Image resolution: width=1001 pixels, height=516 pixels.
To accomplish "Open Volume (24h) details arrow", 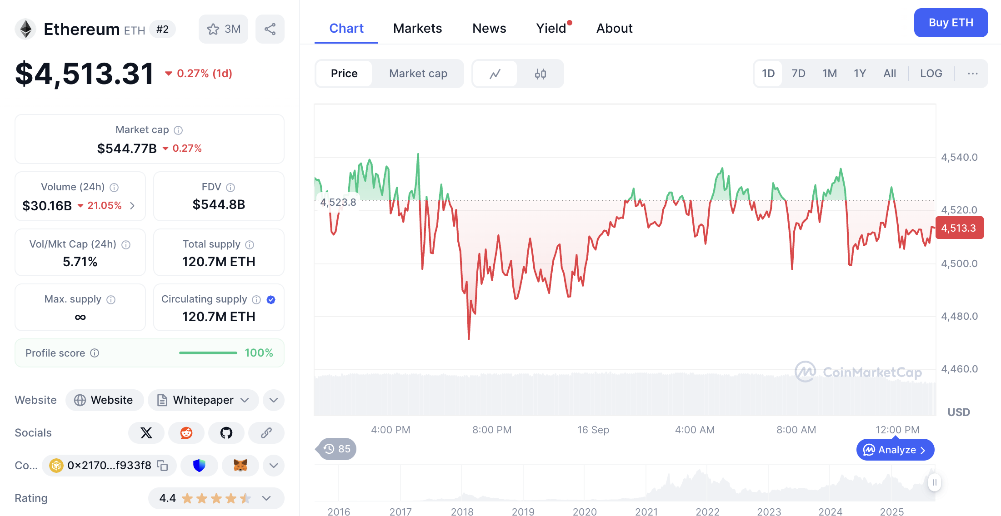I will (132, 206).
